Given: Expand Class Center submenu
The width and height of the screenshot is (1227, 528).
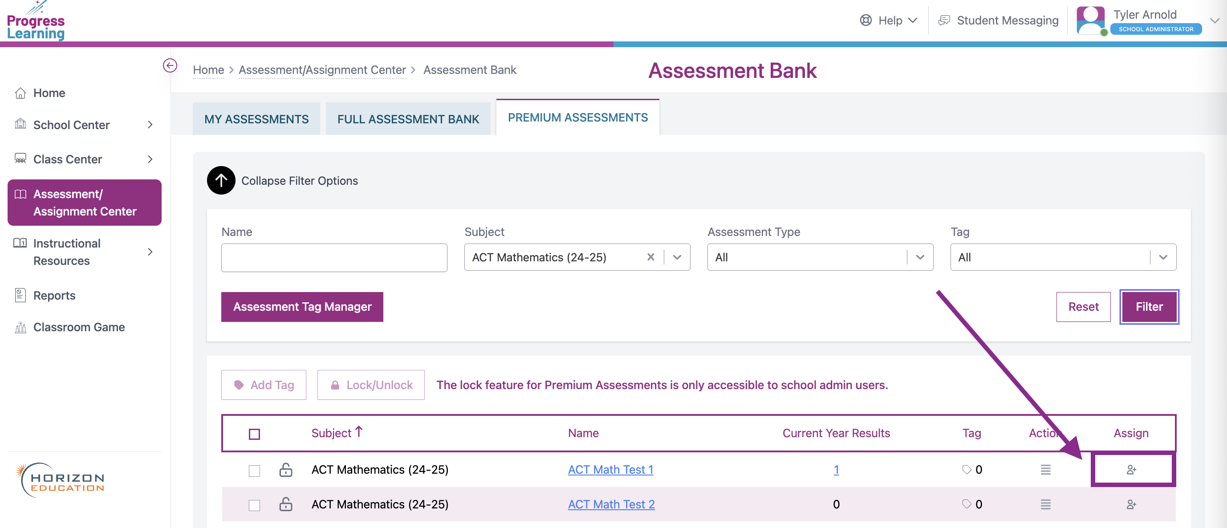Looking at the screenshot, I should pyautogui.click(x=150, y=159).
